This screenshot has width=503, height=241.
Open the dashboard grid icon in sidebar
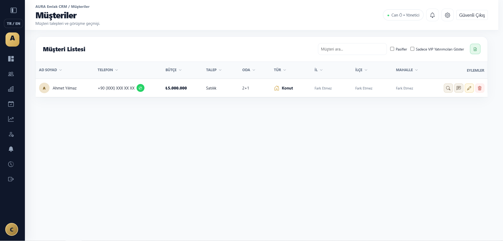pos(11,59)
